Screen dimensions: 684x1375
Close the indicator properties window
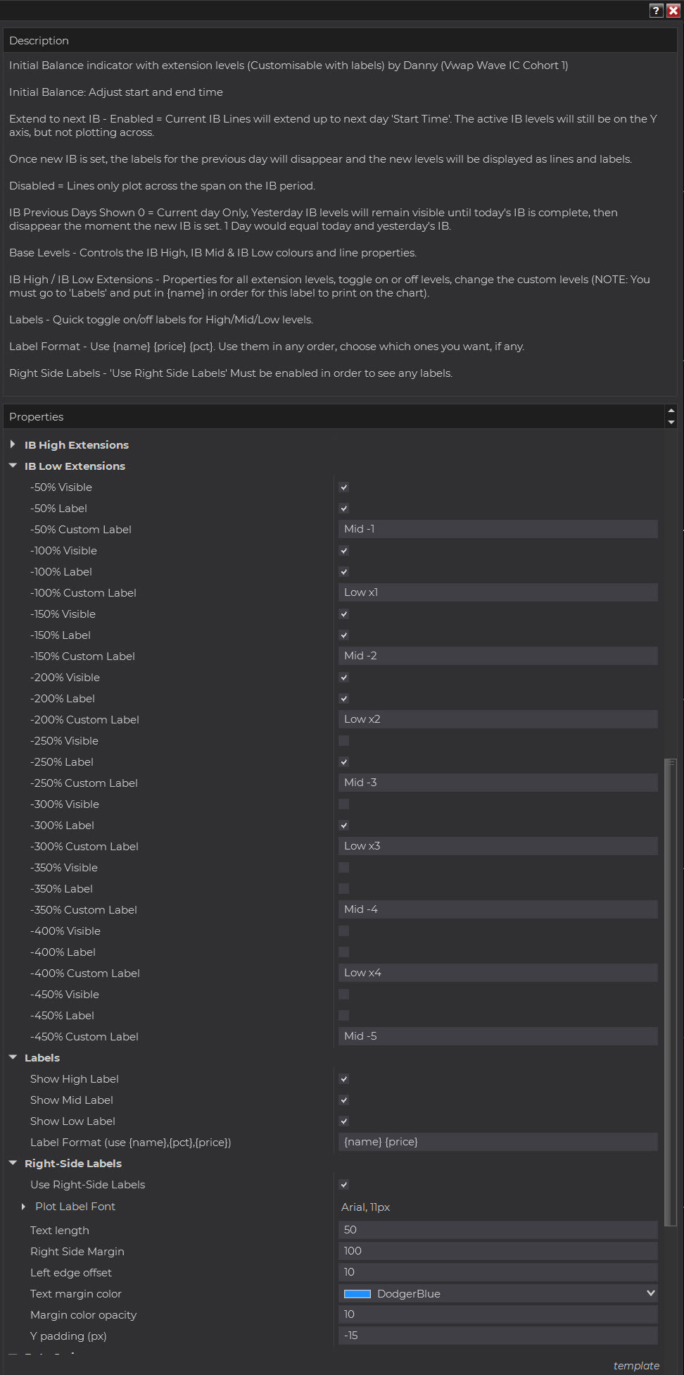pos(673,11)
